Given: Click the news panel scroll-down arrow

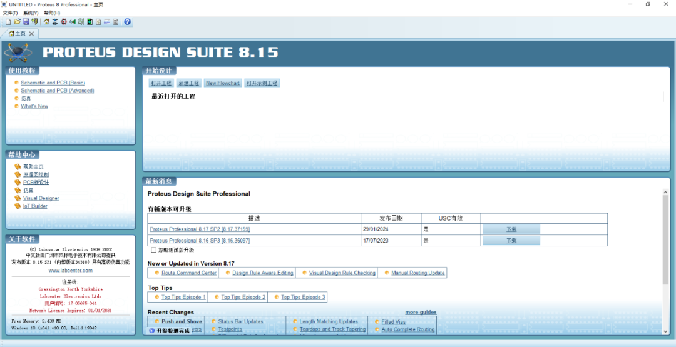Looking at the screenshot, I should click(x=665, y=331).
